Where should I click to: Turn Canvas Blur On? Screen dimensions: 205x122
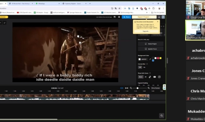click(144, 67)
